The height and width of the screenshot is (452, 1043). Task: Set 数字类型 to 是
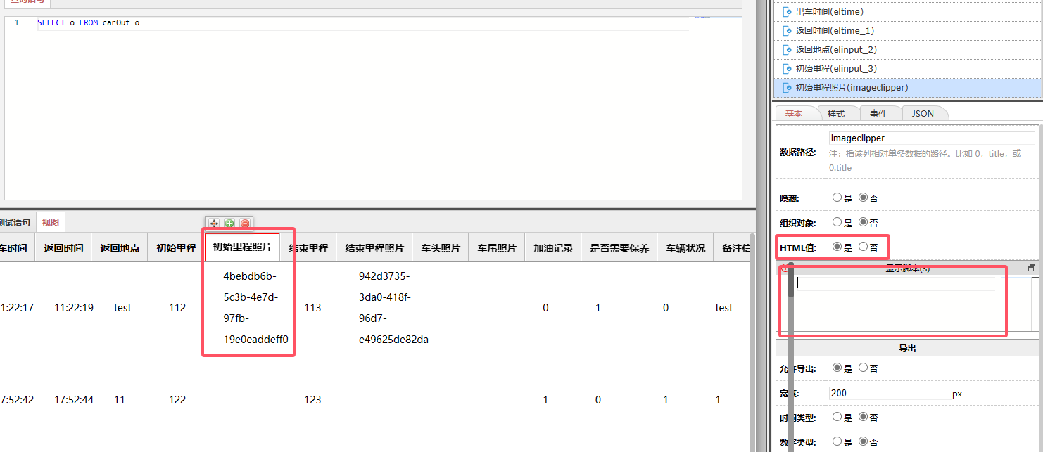coord(837,442)
